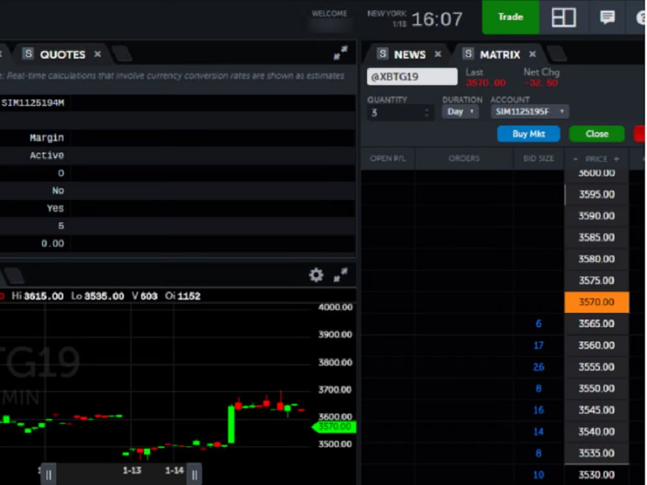Close the QUOTES tab
The width and height of the screenshot is (647, 485).
[98, 54]
